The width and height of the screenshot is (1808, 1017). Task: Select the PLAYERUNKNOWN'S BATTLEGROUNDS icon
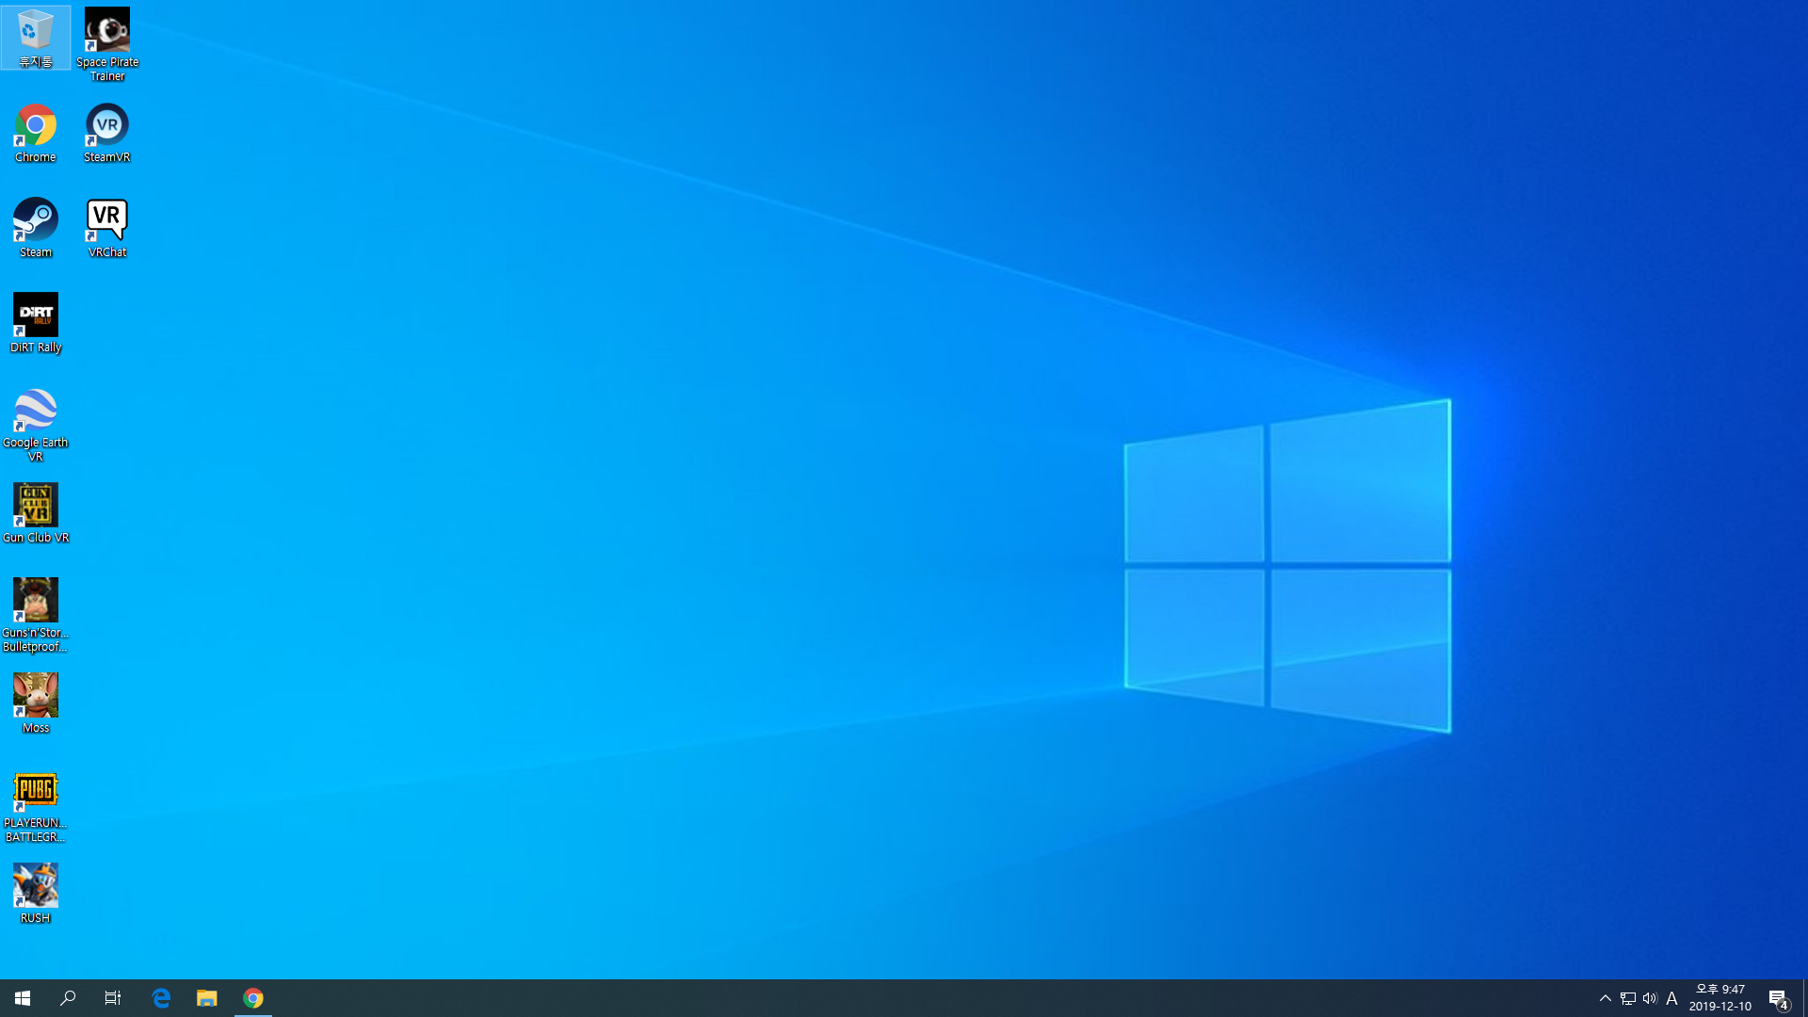coord(35,793)
